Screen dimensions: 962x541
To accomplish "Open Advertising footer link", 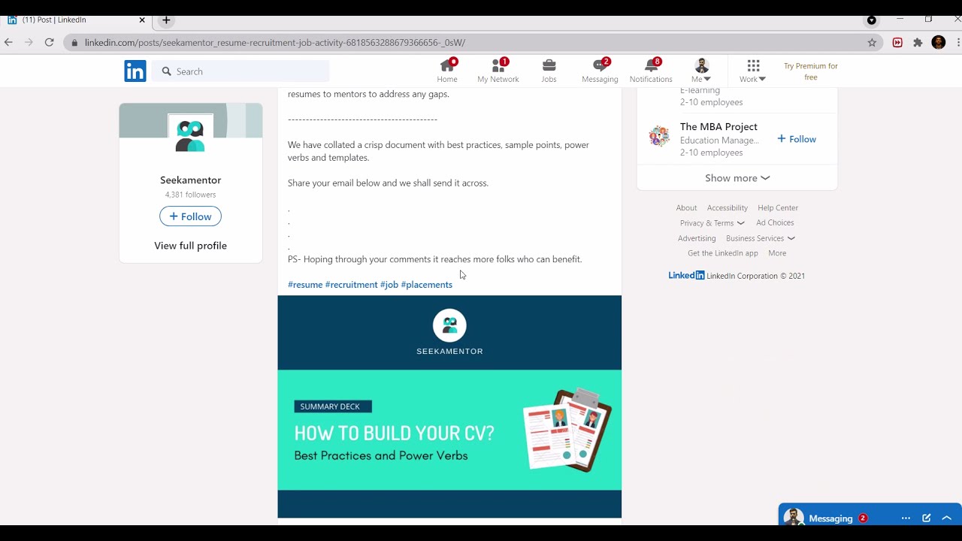I will click(697, 238).
